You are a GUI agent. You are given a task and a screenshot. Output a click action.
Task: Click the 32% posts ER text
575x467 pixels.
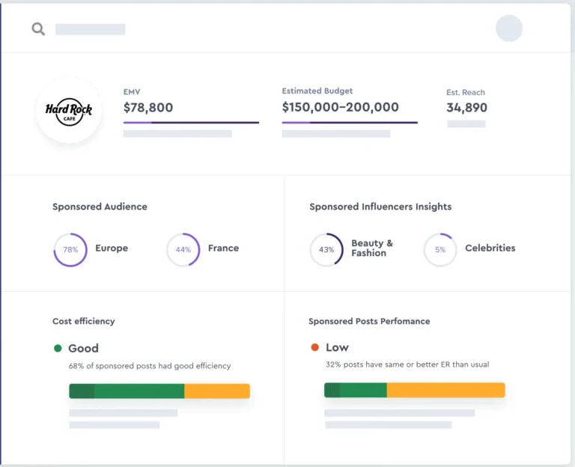pos(407,364)
